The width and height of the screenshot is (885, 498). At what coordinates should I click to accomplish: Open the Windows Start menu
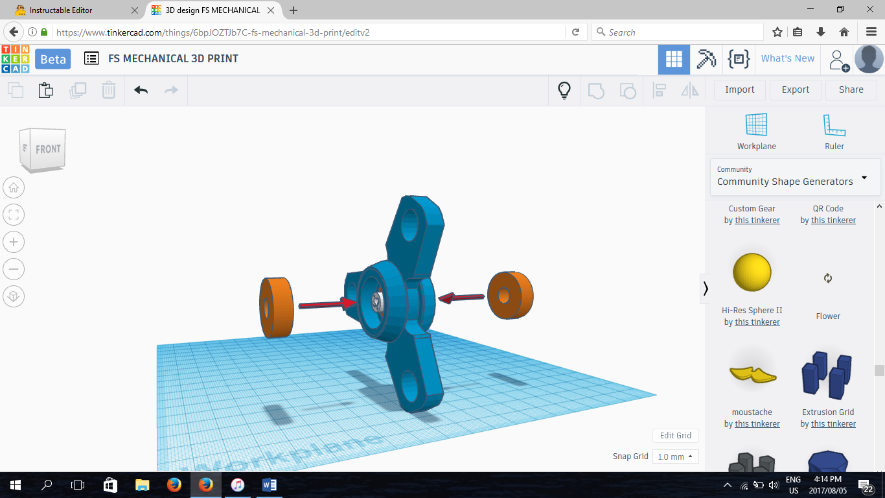point(15,484)
